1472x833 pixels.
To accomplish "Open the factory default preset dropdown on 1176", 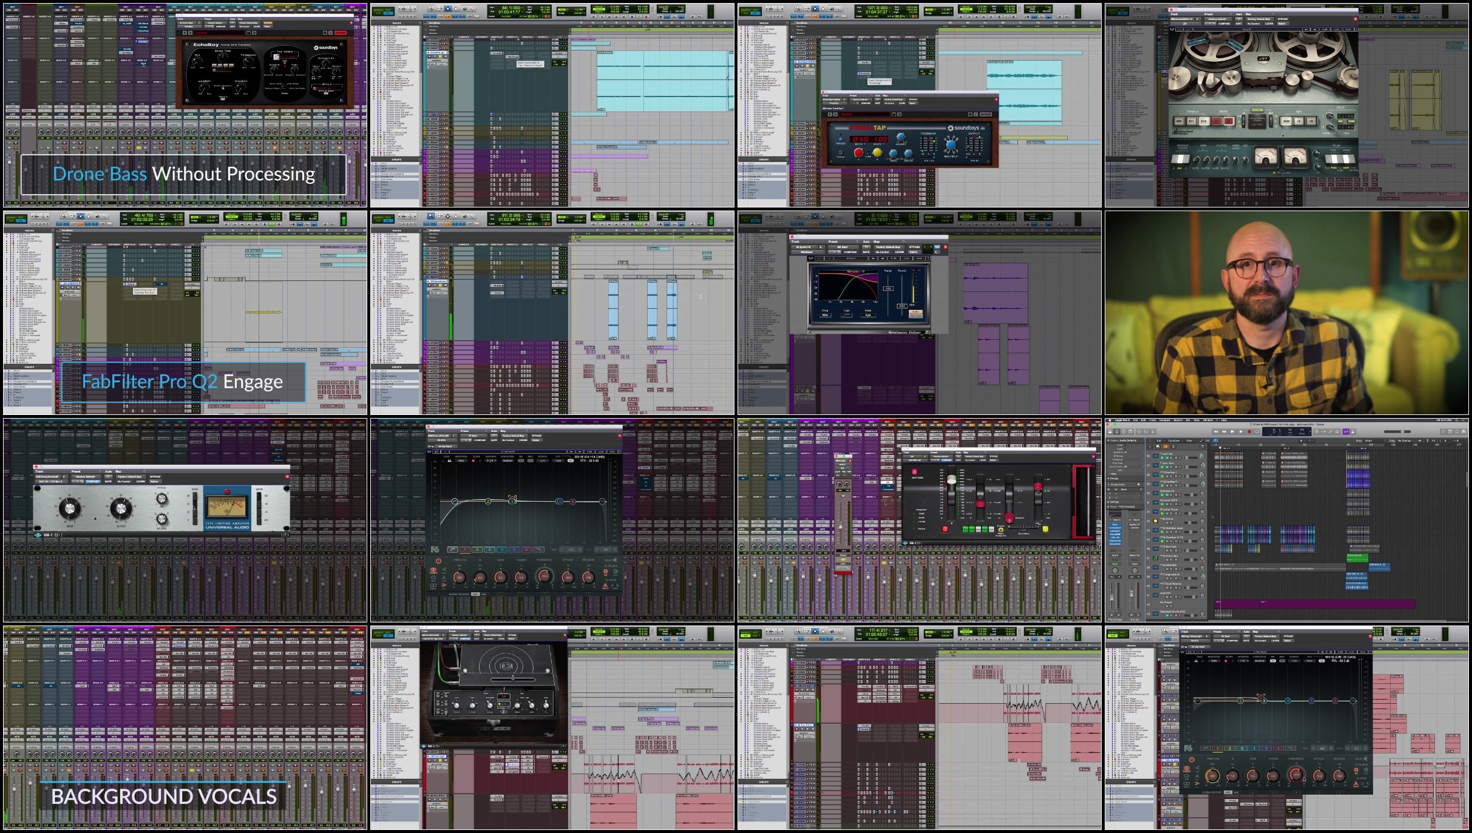I will click(86, 477).
